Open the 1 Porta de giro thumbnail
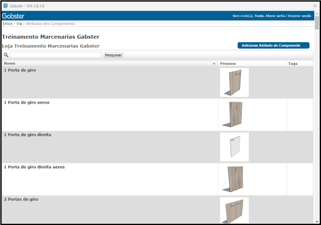Screen dimensions: 321x225 [234, 83]
